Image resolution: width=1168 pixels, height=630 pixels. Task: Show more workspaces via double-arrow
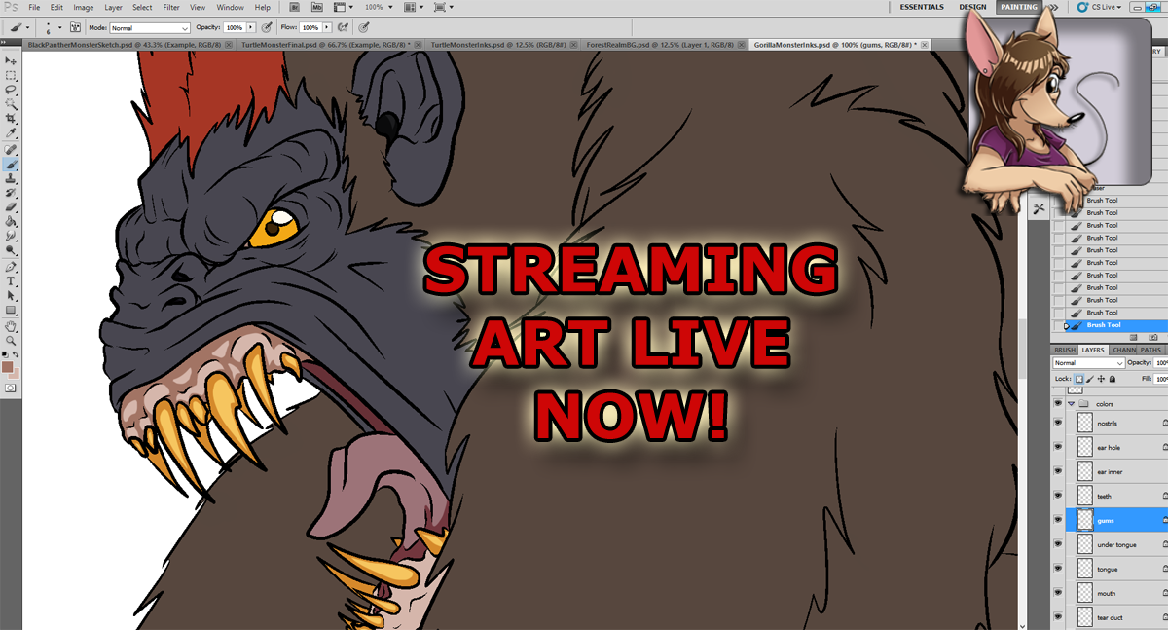1053,7
